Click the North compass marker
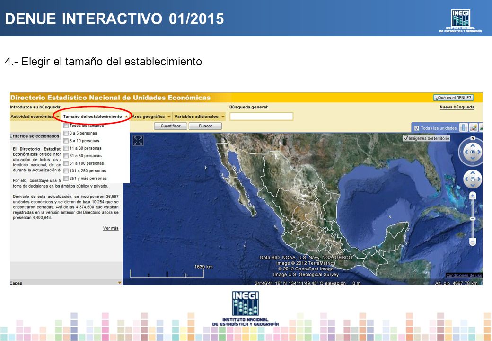492x341 pixels. [473, 138]
